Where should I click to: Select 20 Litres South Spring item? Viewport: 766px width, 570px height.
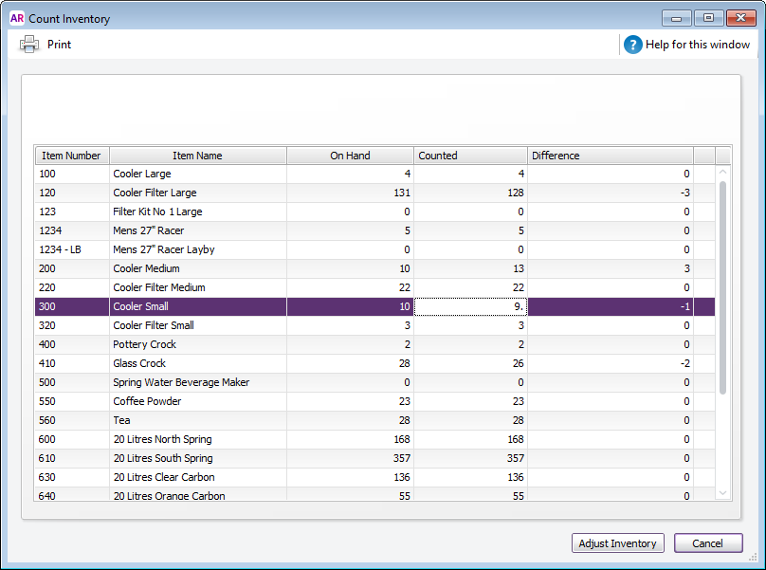(163, 458)
